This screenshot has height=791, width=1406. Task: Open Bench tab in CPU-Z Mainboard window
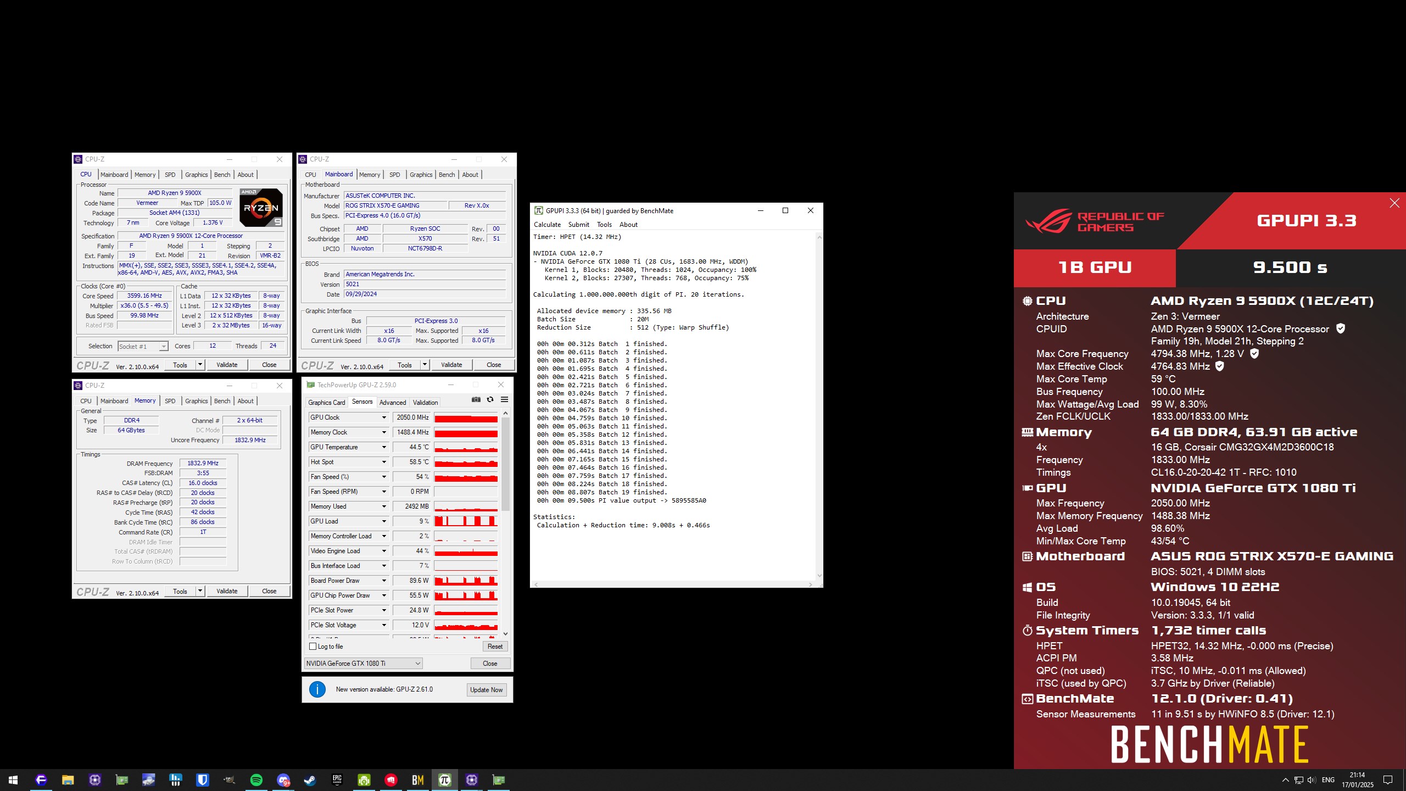[x=447, y=175]
